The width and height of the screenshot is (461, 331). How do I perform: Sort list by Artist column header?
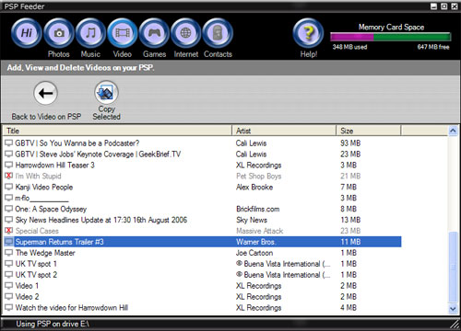point(284,131)
